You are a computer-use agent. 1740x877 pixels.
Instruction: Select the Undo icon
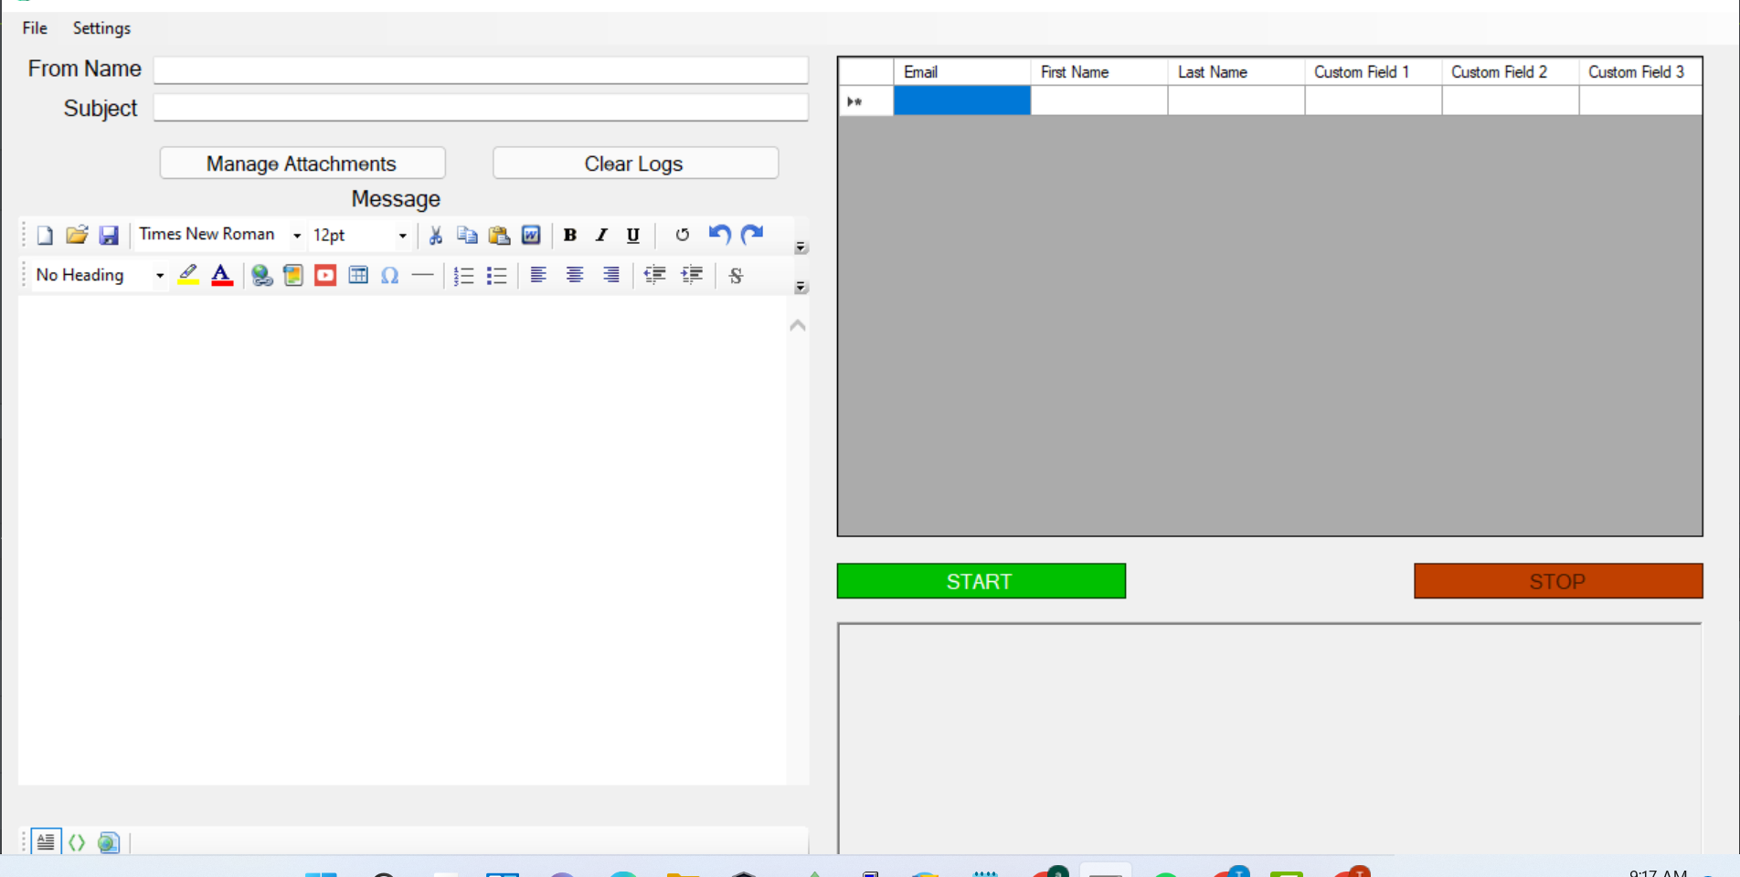pos(719,235)
